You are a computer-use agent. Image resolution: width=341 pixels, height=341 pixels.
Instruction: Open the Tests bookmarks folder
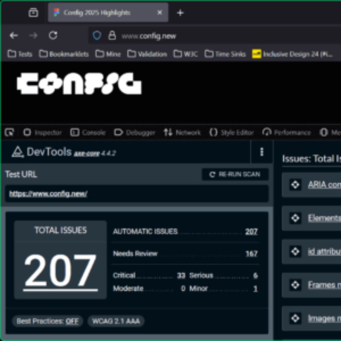tap(20, 54)
